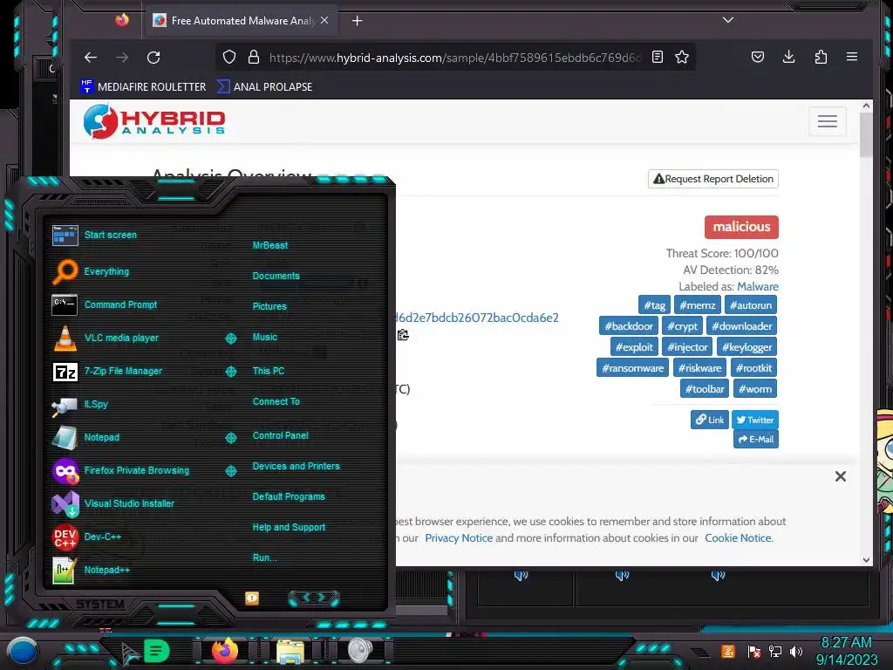Viewport: 893px width, 670px height.
Task: Open tracking protection shield icon
Action: (x=229, y=57)
